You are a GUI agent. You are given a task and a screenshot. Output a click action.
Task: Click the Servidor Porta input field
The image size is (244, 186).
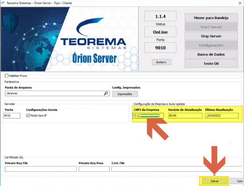pos(12,115)
